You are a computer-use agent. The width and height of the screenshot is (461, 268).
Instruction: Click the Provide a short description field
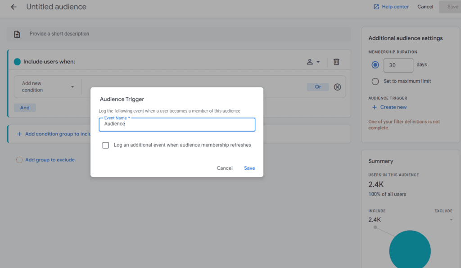(179, 34)
